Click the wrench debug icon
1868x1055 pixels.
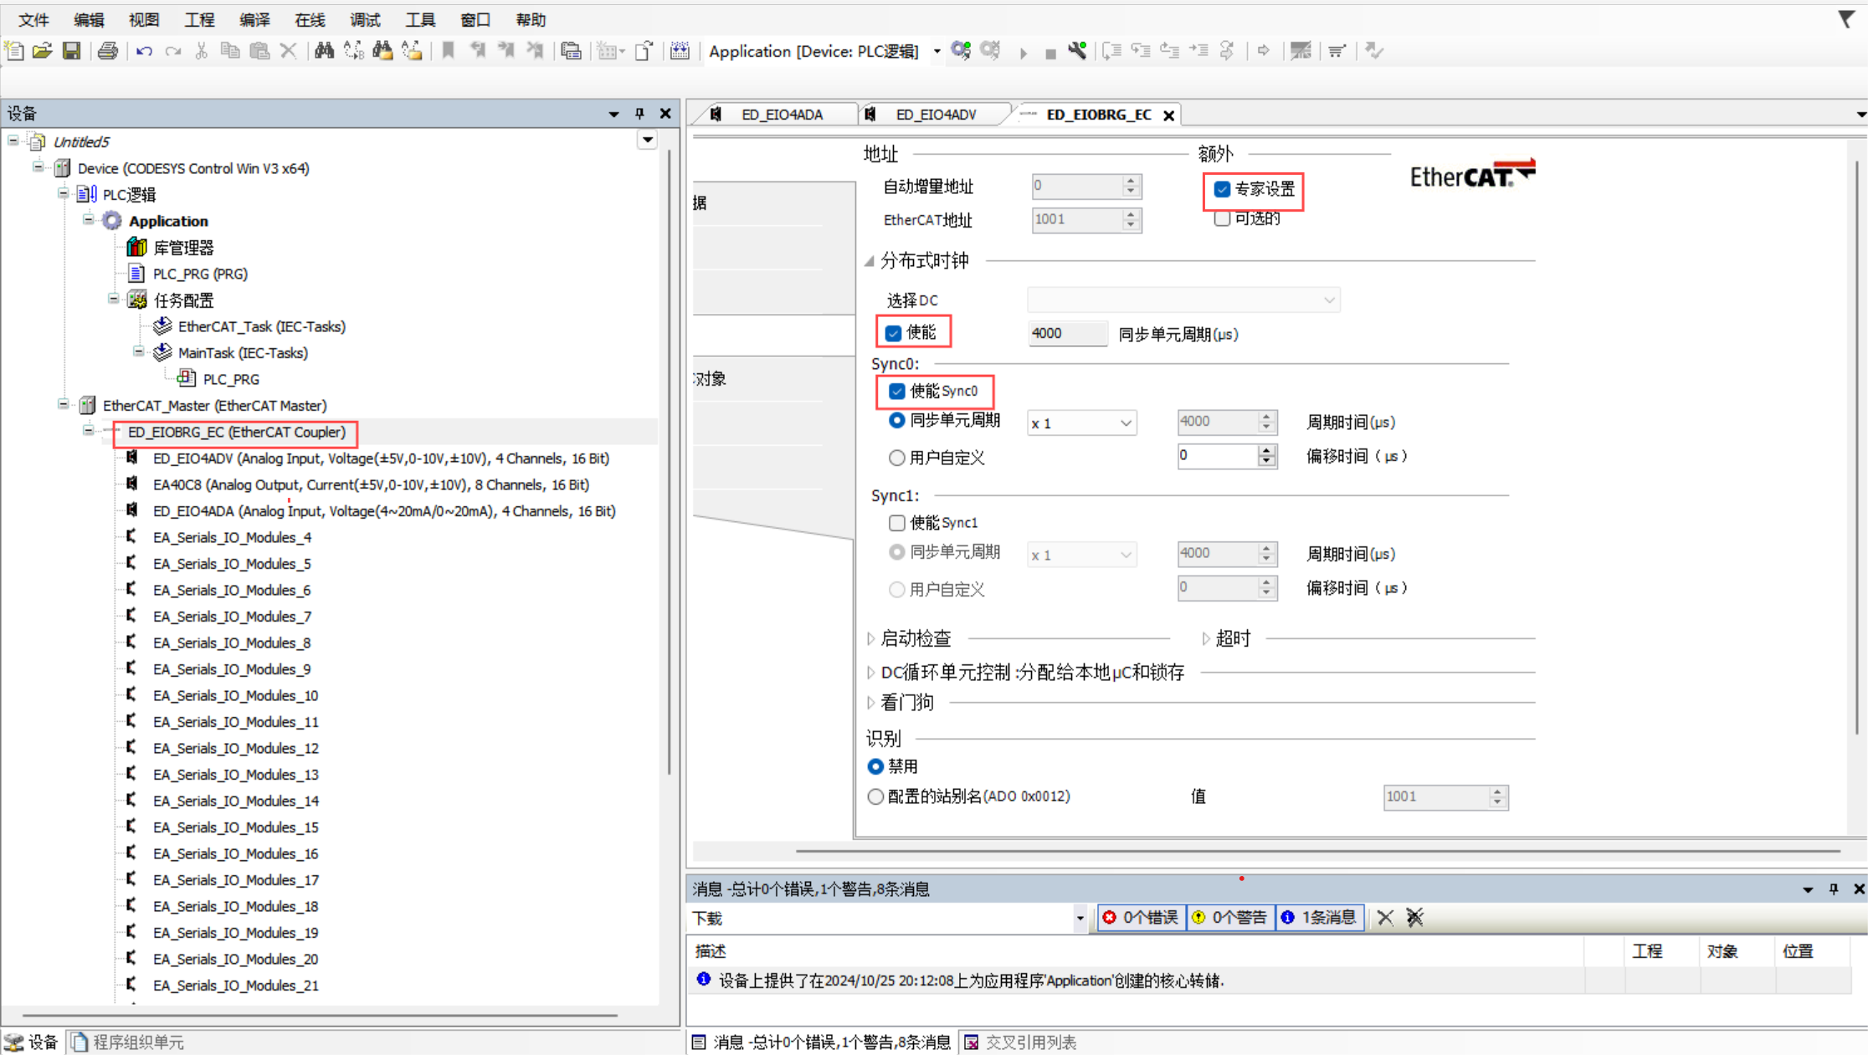[1077, 51]
